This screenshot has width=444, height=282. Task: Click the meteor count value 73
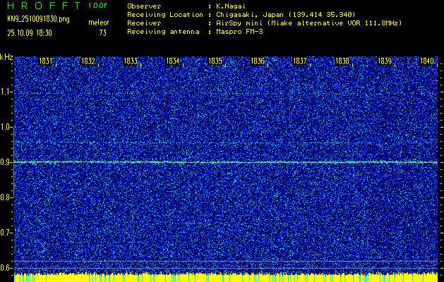pyautogui.click(x=103, y=32)
